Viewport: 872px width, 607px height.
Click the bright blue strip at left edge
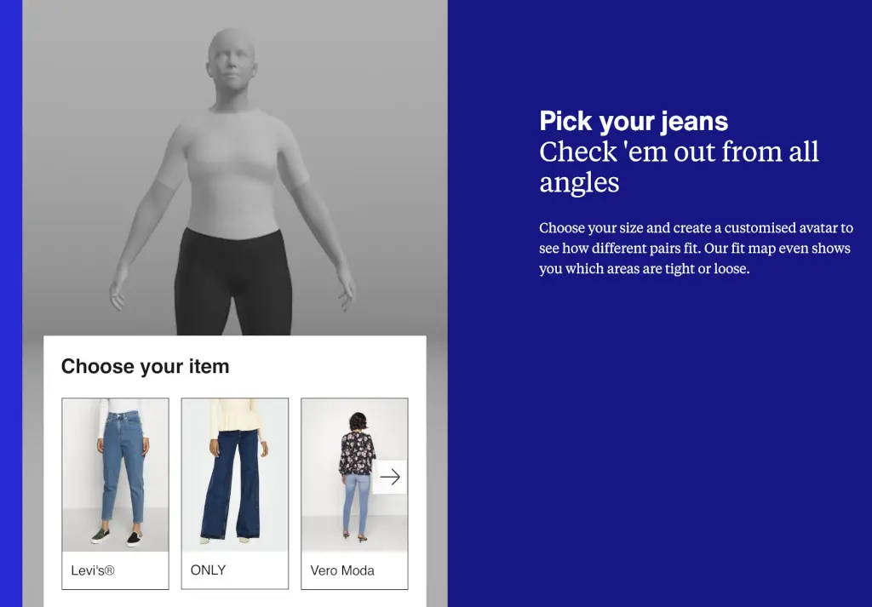coord(11,303)
